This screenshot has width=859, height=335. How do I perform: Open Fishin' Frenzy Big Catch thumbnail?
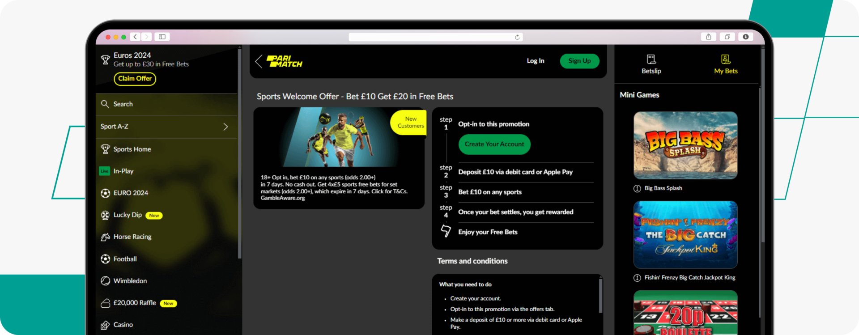click(x=685, y=234)
